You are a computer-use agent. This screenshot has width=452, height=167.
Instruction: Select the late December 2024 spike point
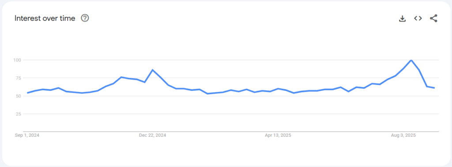pyautogui.click(x=152, y=70)
